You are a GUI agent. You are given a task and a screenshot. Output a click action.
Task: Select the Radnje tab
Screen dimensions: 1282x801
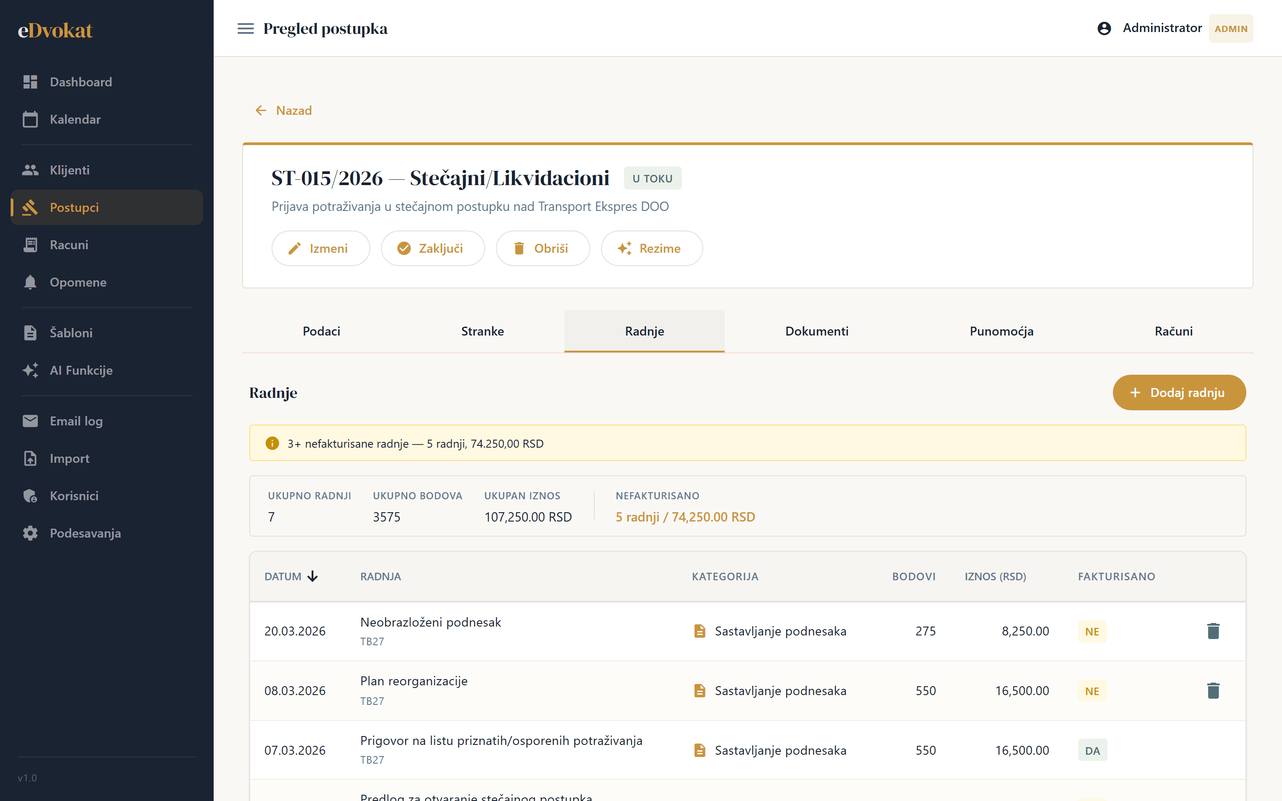(x=644, y=331)
